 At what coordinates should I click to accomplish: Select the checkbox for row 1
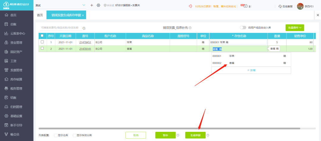pos(42,42)
